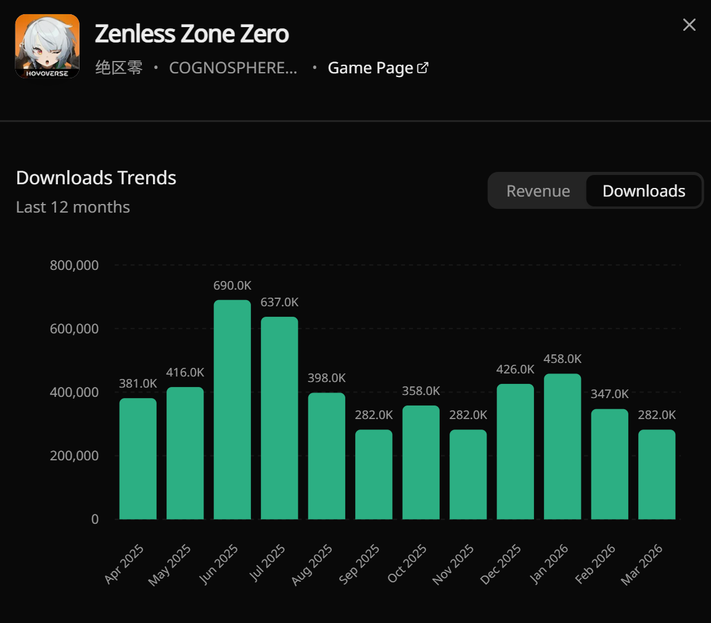Click the 347.0K value label
Image resolution: width=711 pixels, height=623 pixels.
click(x=609, y=394)
